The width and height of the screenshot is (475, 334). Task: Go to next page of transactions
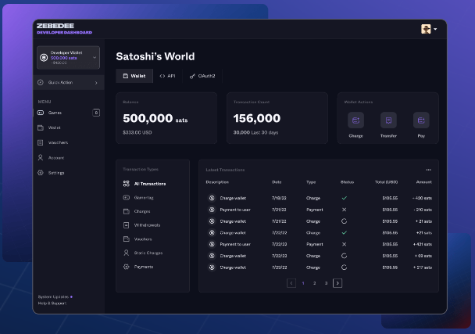coord(337,283)
